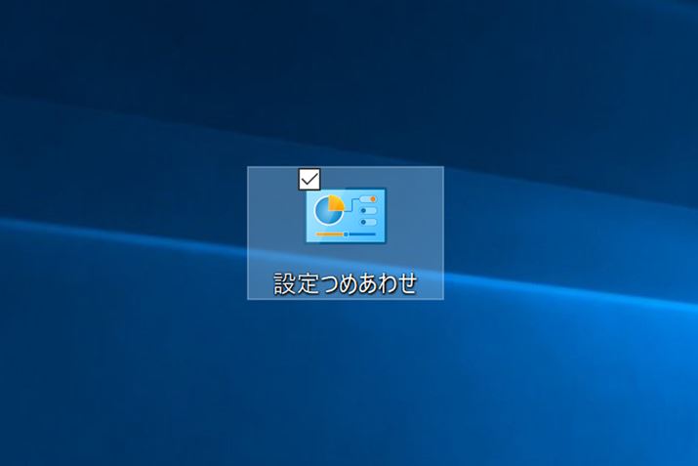Screen dimensions: 698x466
Task: Click the 設定つめあわせ control panel icon
Action: (346, 216)
